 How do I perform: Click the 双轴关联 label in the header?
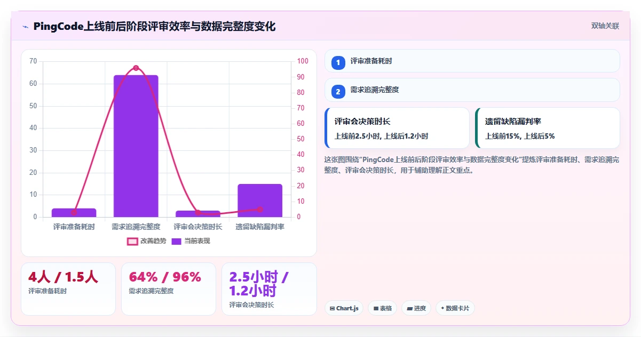tap(605, 26)
